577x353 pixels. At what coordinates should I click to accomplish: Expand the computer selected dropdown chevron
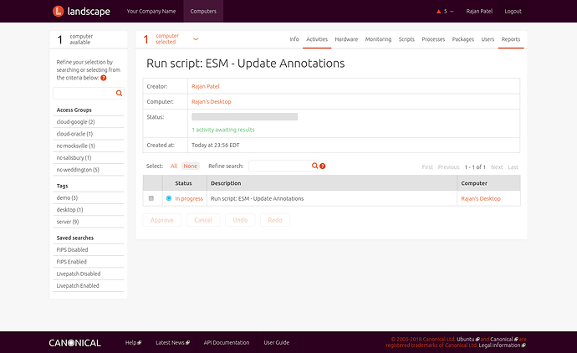pos(196,38)
